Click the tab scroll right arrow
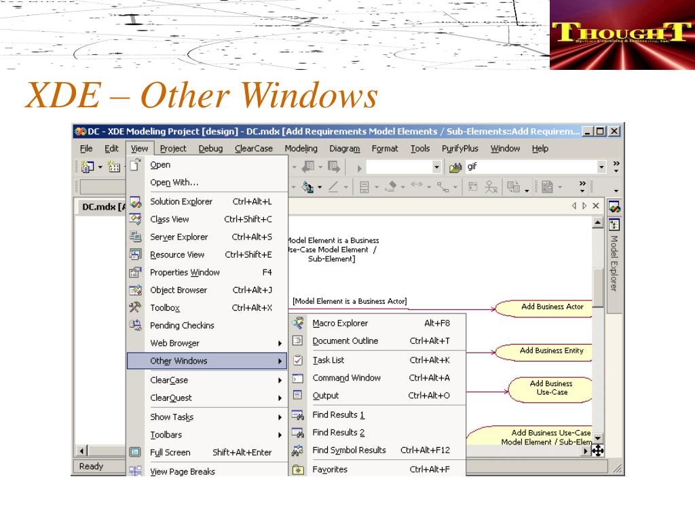Screen dimensions: 695x521 pyautogui.click(x=584, y=206)
